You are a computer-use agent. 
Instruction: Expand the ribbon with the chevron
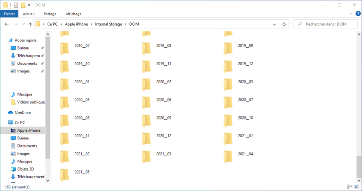[x=351, y=14]
